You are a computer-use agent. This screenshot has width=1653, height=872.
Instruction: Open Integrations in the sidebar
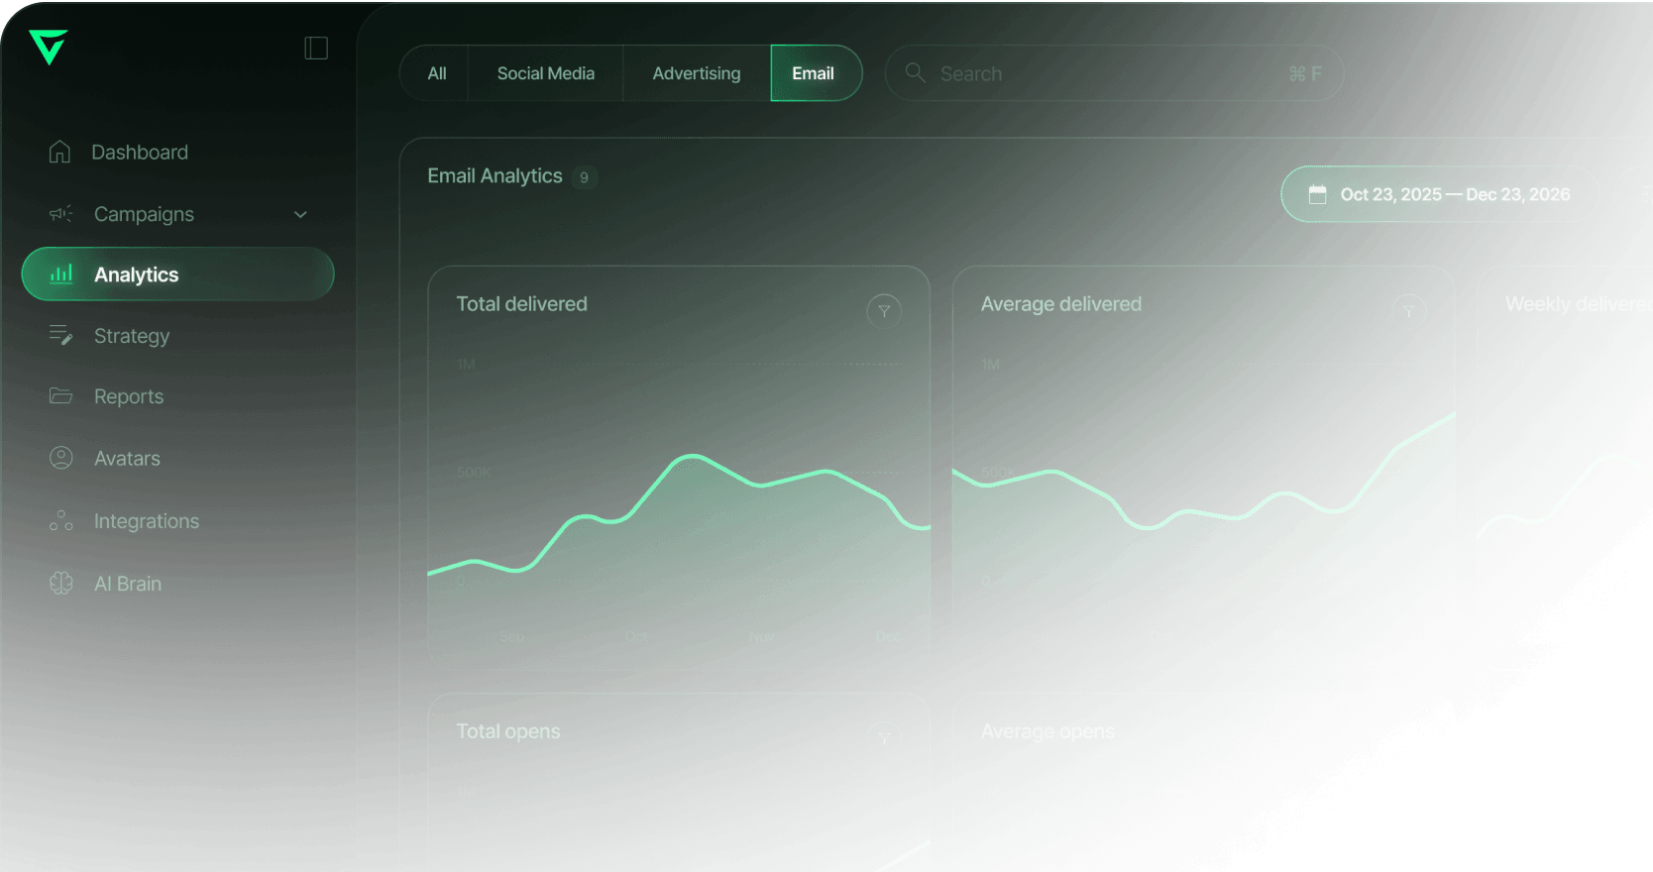coord(178,521)
